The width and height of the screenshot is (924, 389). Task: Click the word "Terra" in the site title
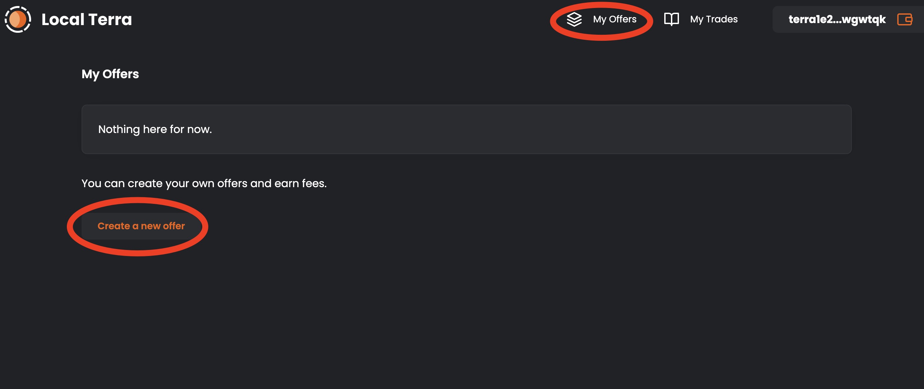pos(110,19)
